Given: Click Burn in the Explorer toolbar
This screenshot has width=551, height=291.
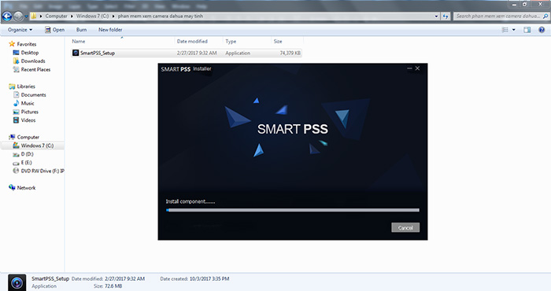Looking at the screenshot, I should click(81, 30).
